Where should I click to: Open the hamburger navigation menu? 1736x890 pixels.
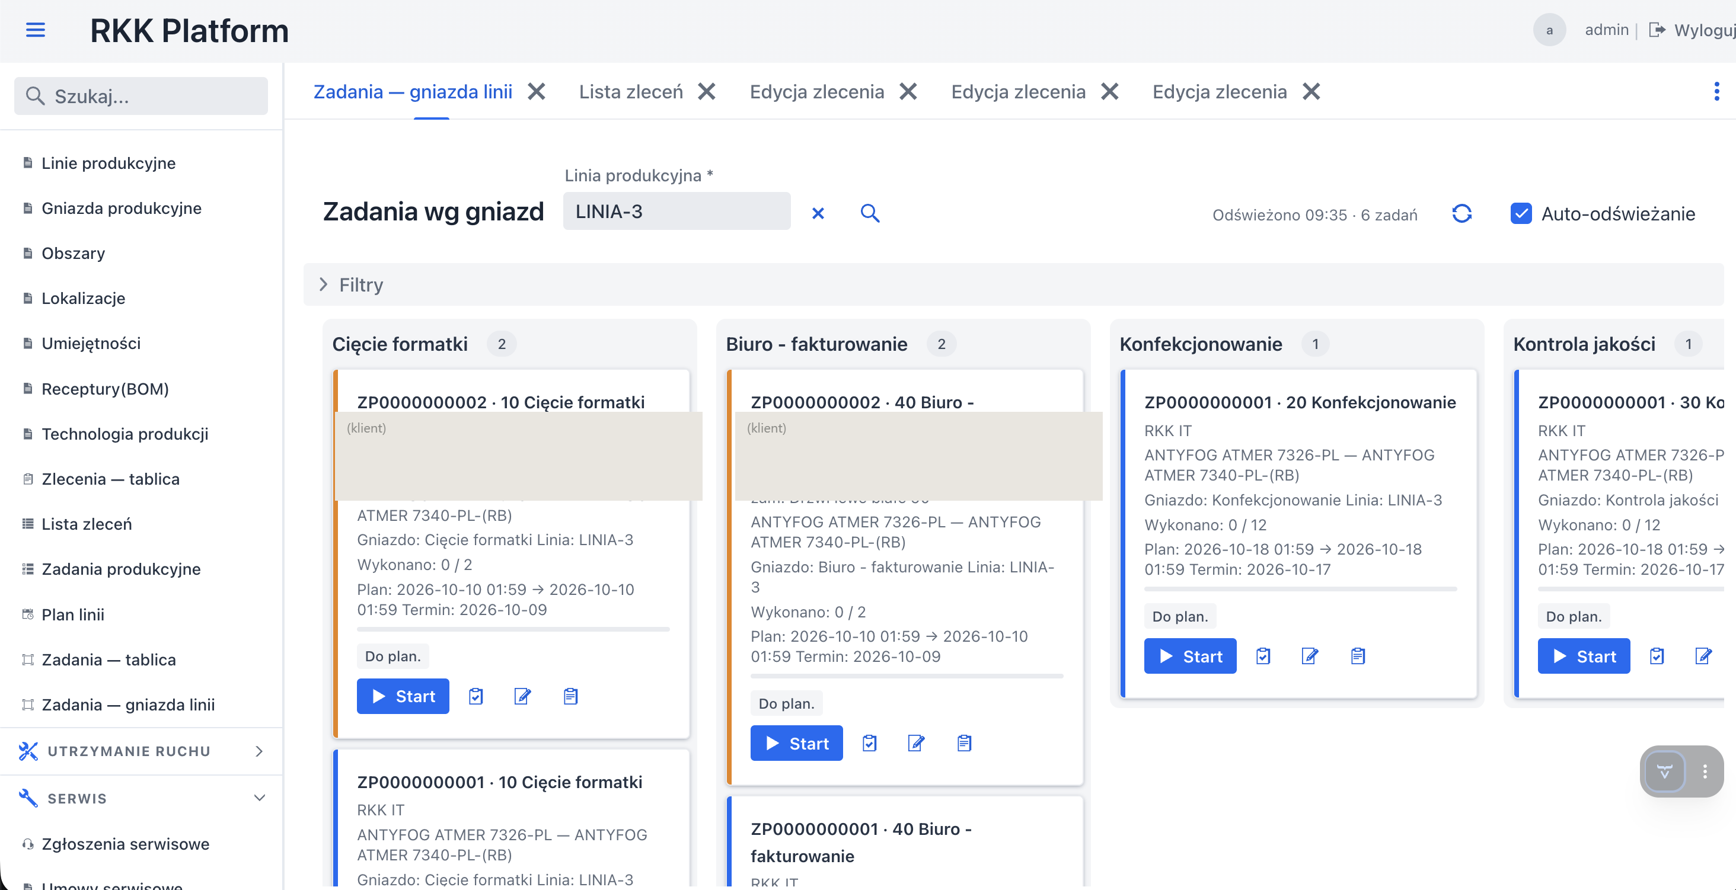35,30
